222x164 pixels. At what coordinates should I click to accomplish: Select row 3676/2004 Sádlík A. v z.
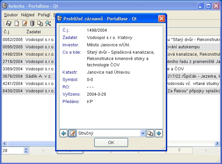pyautogui.click(x=29, y=76)
